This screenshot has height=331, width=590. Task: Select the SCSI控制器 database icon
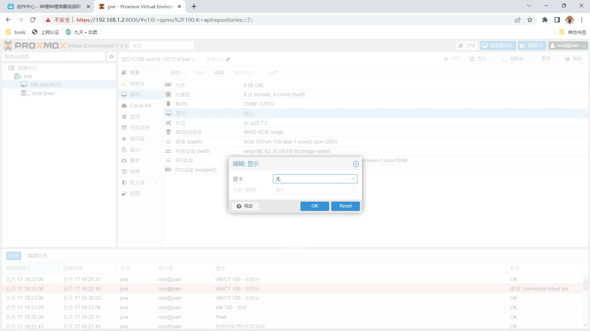click(168, 132)
